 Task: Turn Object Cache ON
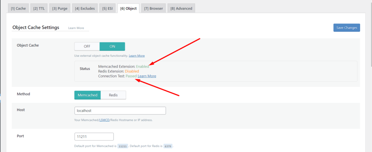coord(112,46)
